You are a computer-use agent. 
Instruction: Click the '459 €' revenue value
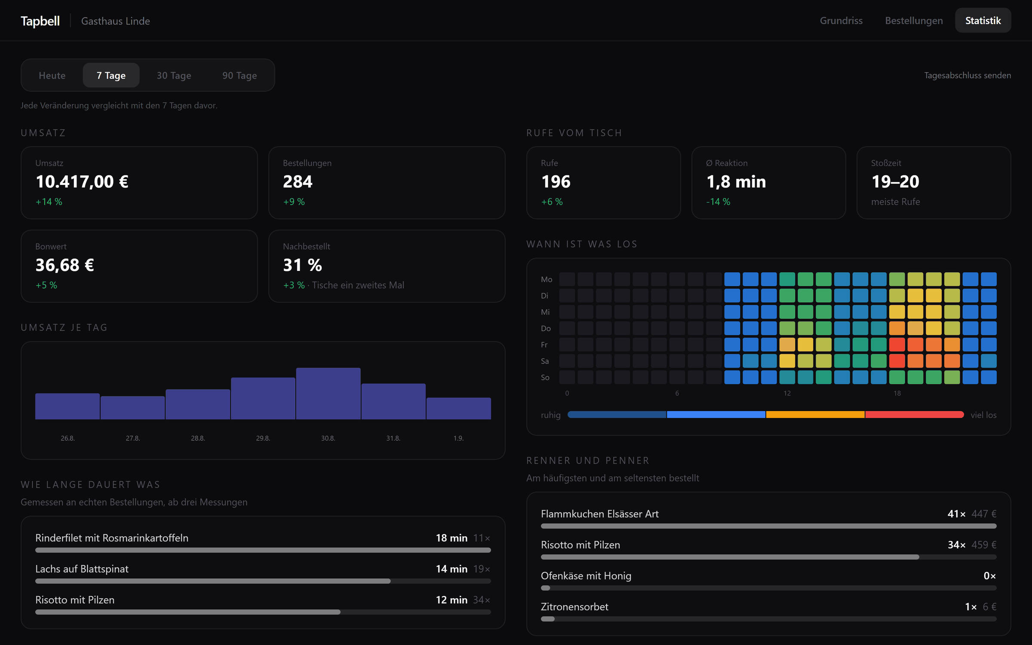(x=984, y=545)
